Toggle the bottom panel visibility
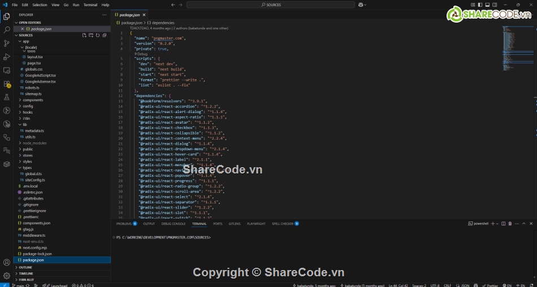537x287 pixels. [x=487, y=5]
